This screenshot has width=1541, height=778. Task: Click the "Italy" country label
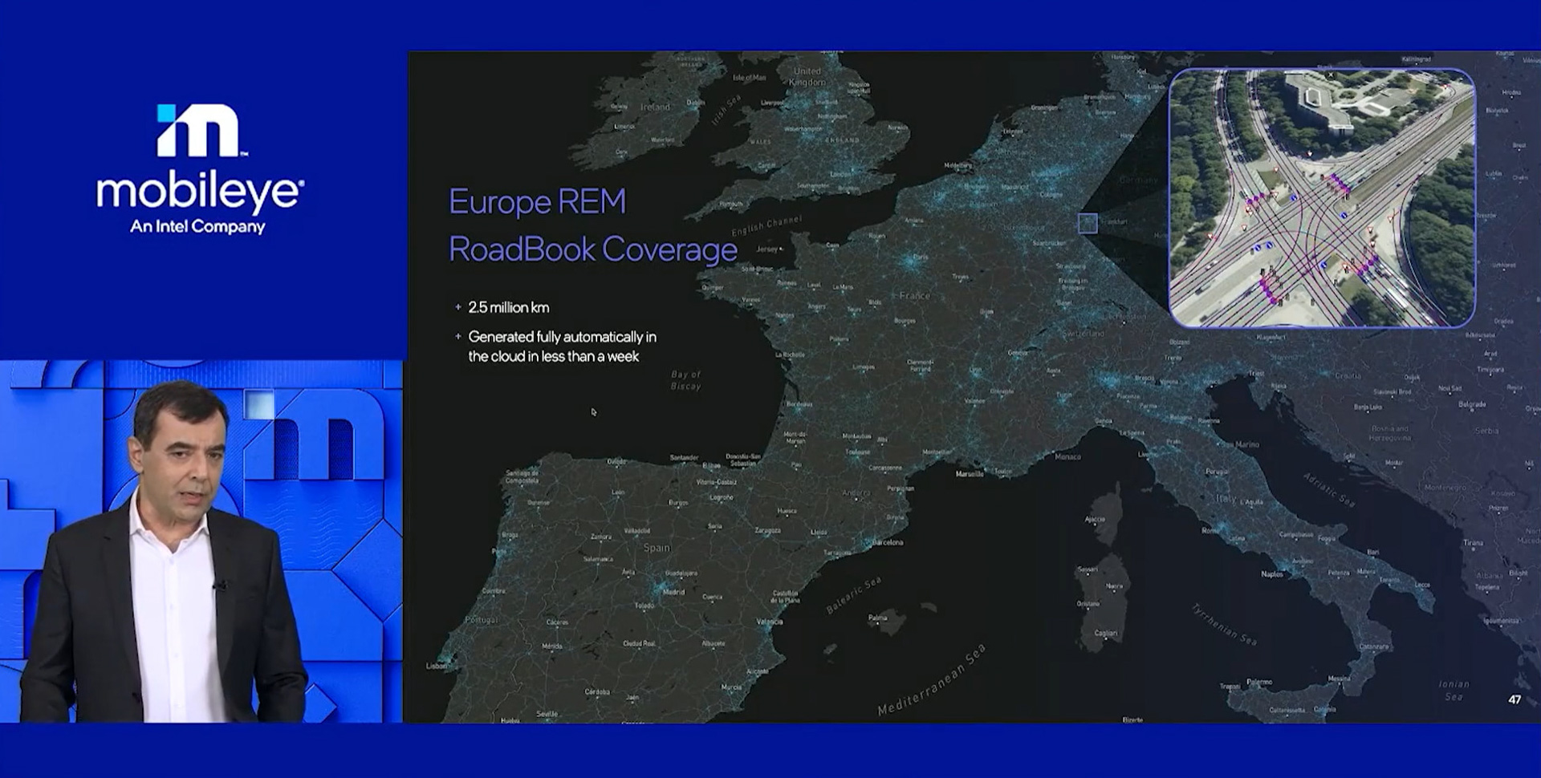(1226, 498)
